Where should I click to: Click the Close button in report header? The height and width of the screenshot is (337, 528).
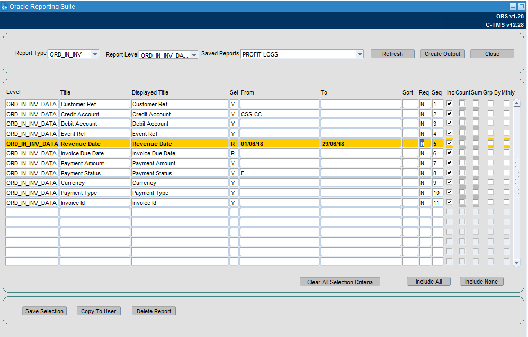point(492,54)
